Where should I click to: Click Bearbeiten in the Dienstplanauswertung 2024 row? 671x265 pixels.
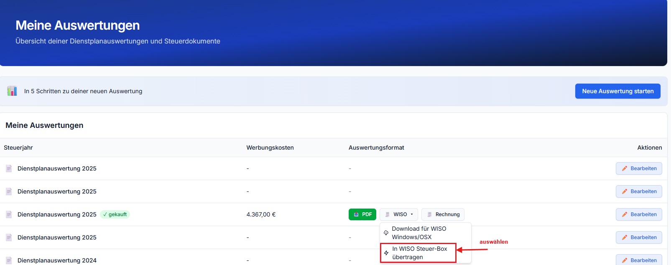(639, 260)
